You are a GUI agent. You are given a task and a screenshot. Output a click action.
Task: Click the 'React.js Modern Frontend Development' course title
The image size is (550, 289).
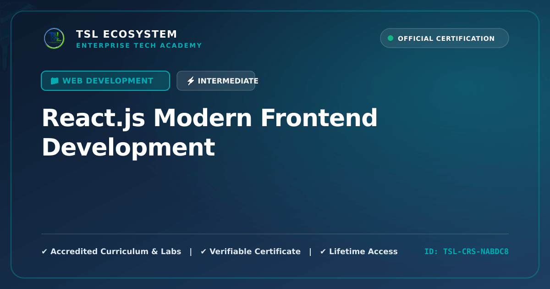[209, 133]
